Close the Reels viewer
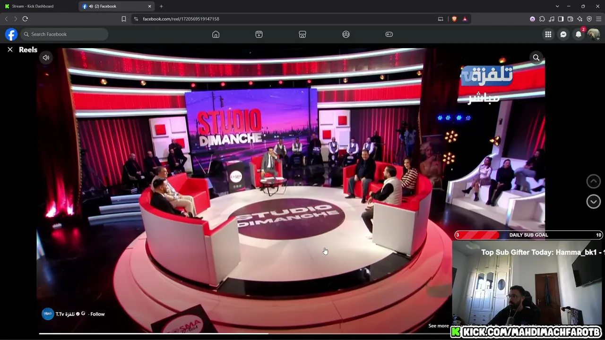Viewport: 605px width, 340px height. pyautogui.click(x=10, y=50)
